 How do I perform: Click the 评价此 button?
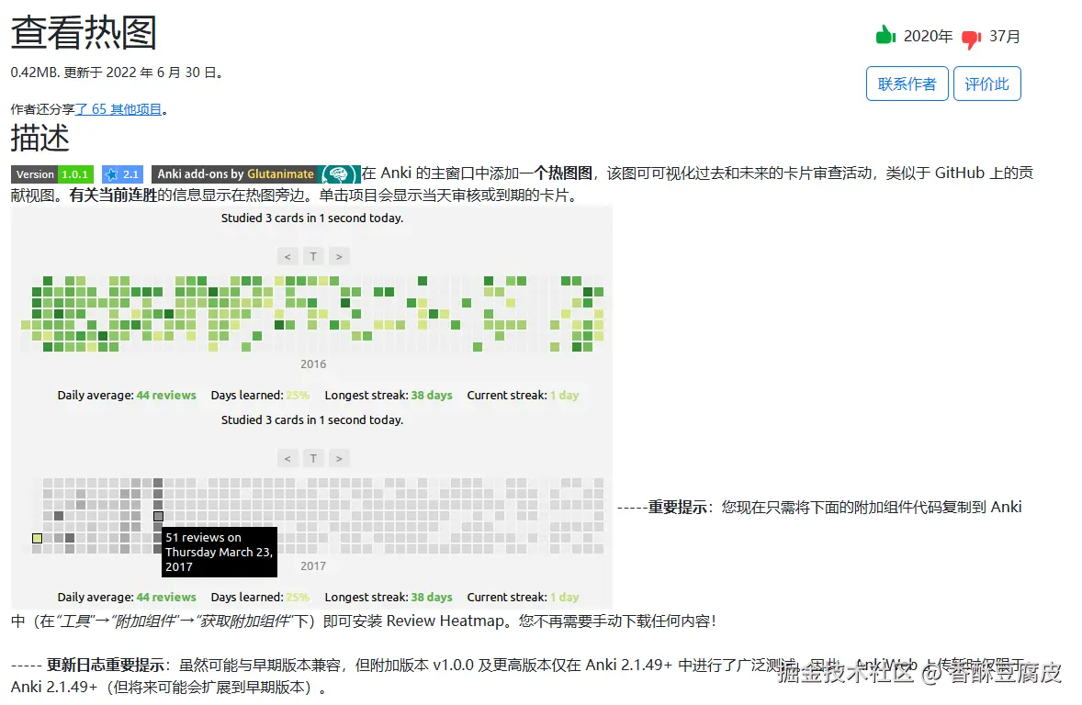pos(986,84)
